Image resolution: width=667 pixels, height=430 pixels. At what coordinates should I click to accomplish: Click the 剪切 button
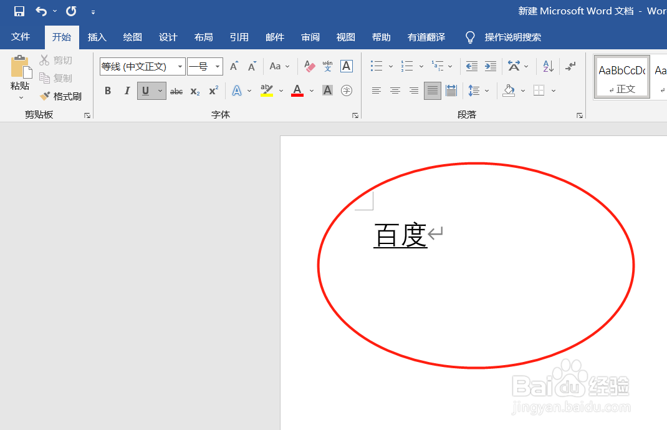(55, 60)
